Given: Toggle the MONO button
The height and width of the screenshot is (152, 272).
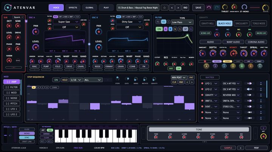Looking at the screenshot, I should (27, 133).
